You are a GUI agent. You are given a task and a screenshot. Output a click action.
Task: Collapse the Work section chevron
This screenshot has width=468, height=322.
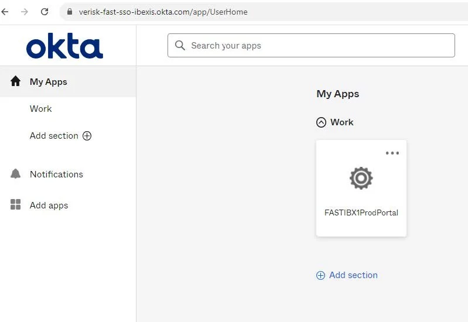pyautogui.click(x=321, y=122)
